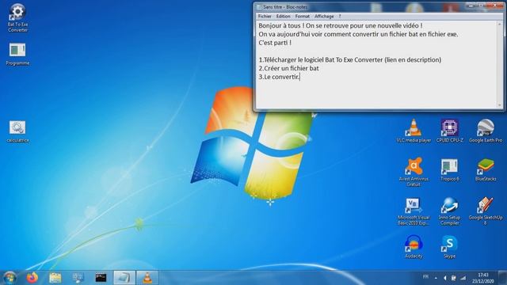
Task: Open the FR language indicator
Action: coord(425,277)
